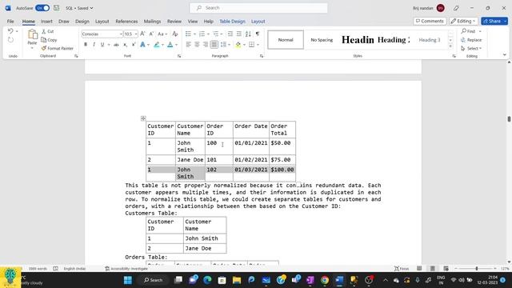The height and width of the screenshot is (288, 512).
Task: Center align the text
Action: point(197,45)
